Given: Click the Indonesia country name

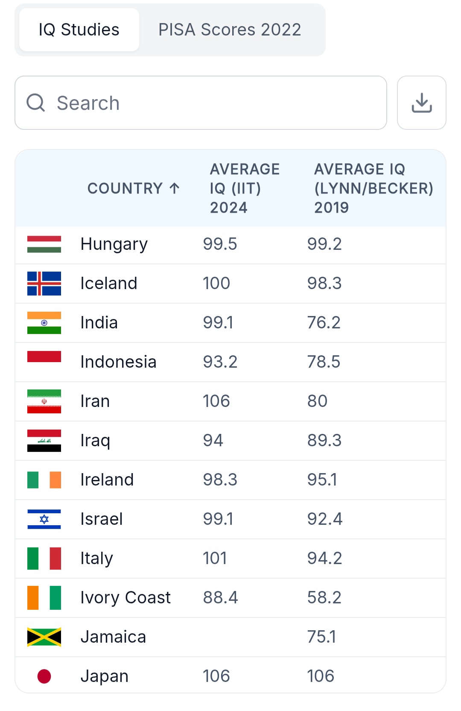Looking at the screenshot, I should point(118,362).
